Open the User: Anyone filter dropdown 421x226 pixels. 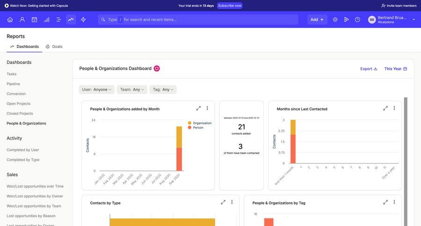tap(97, 90)
